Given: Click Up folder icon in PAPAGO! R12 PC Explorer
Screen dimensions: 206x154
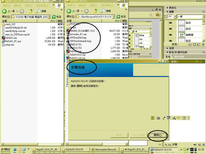Looking at the screenshot, I should click(x=96, y=11).
